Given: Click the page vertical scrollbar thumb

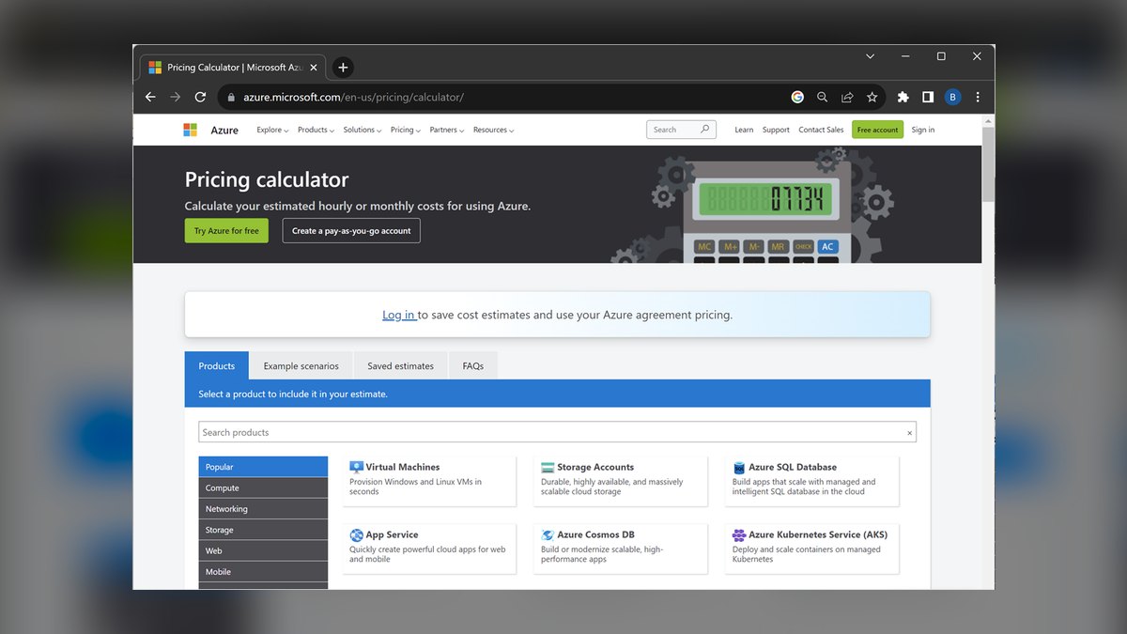Looking at the screenshot, I should point(988,163).
